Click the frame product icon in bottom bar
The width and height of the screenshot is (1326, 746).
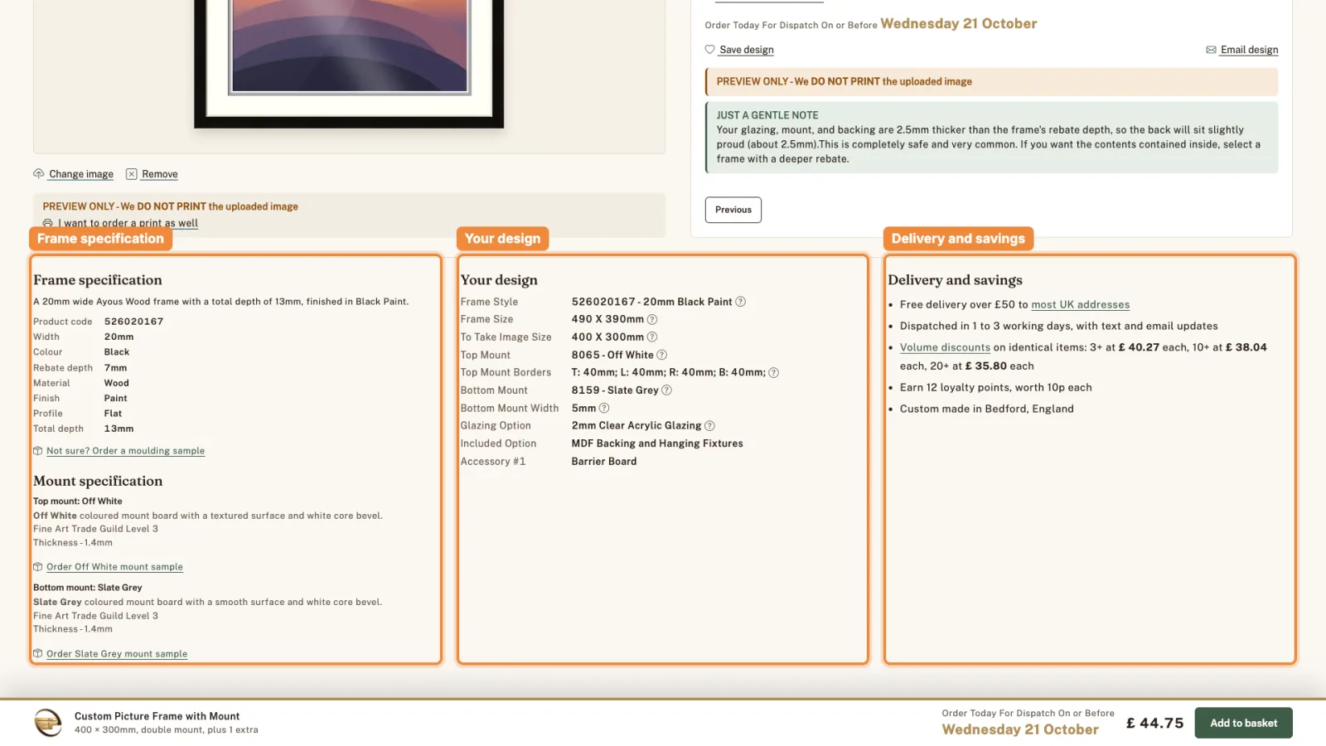point(48,723)
